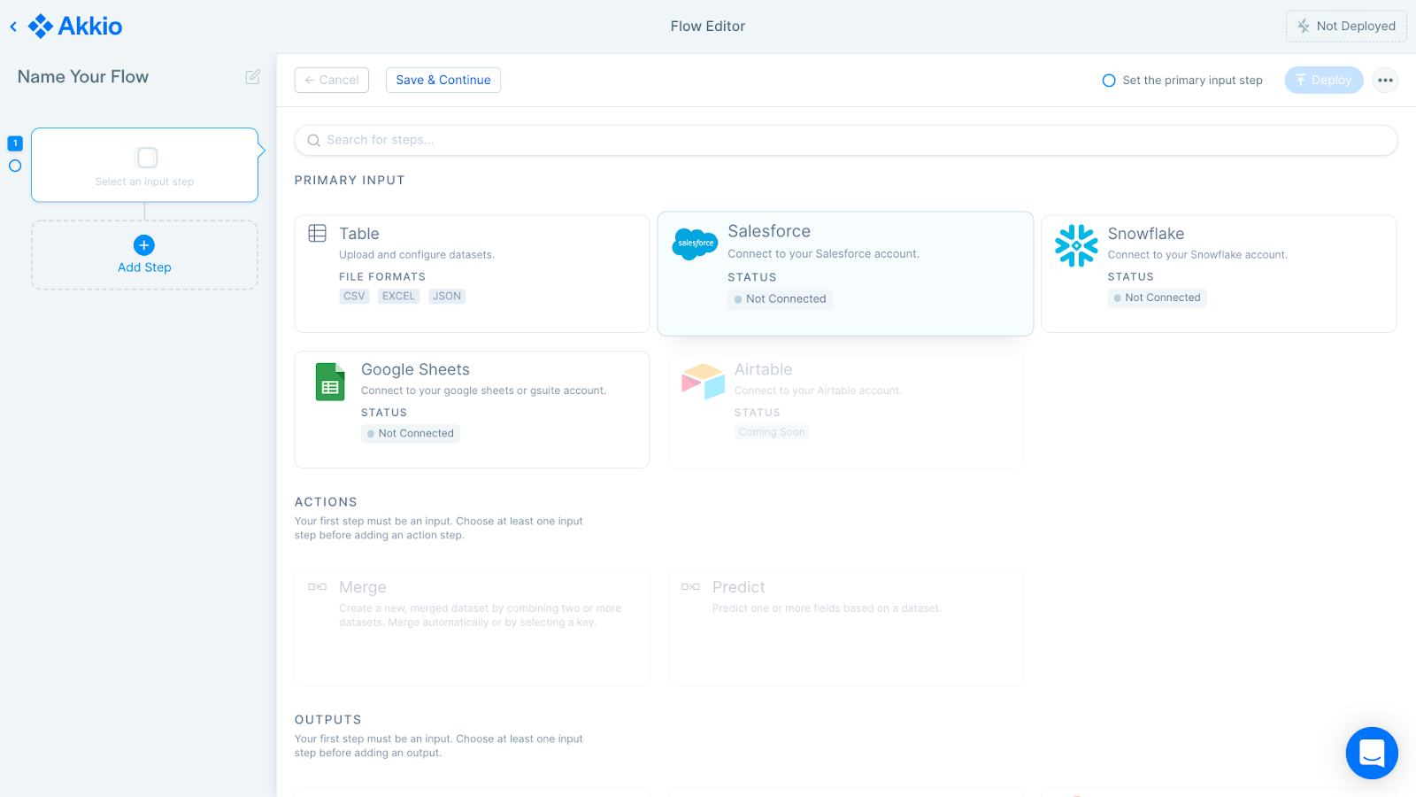Click the Add Step label
1416x797 pixels.
point(144,267)
